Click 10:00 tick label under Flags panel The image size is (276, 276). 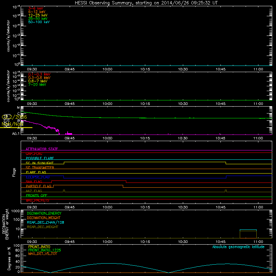point(107,207)
